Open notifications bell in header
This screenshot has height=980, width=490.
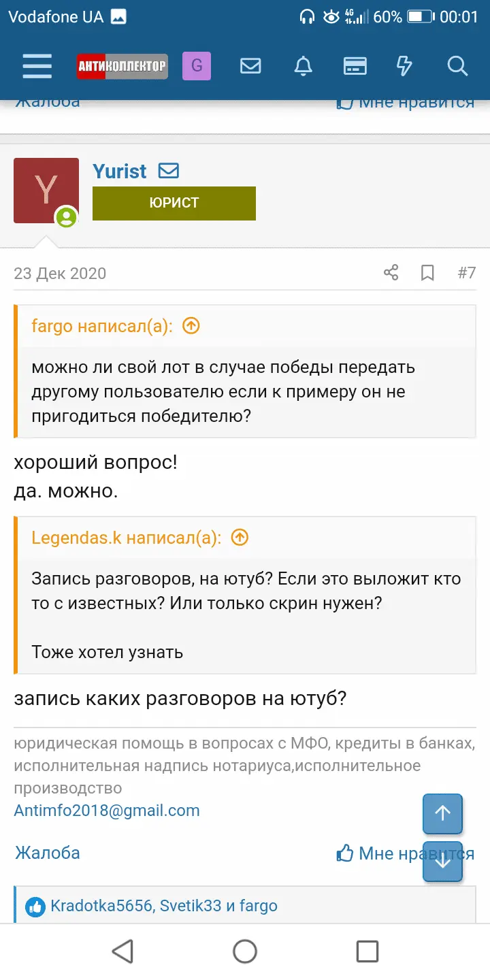click(x=303, y=66)
